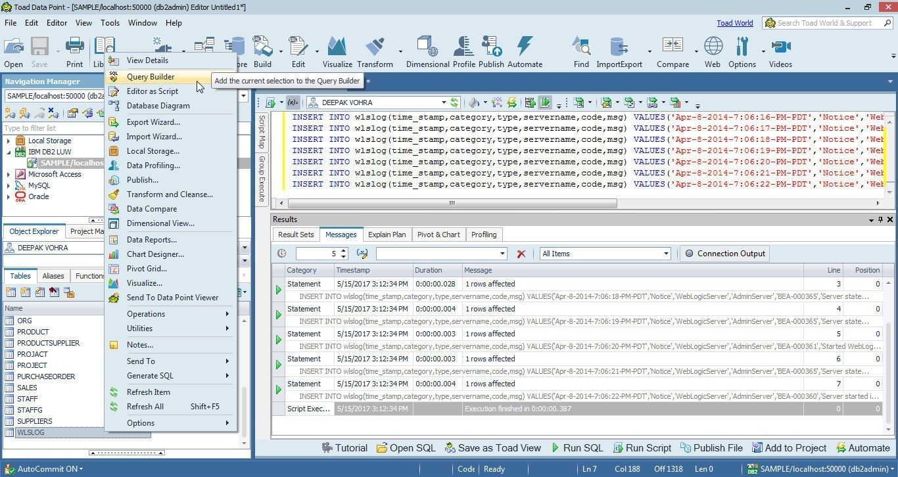Choose Database Diagram menu entry

170,106
